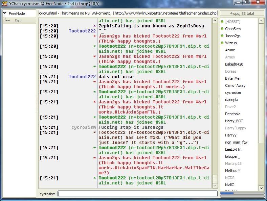Select user iron_man_ftw in user list
This screenshot has width=267, height=201.
pos(236,142)
